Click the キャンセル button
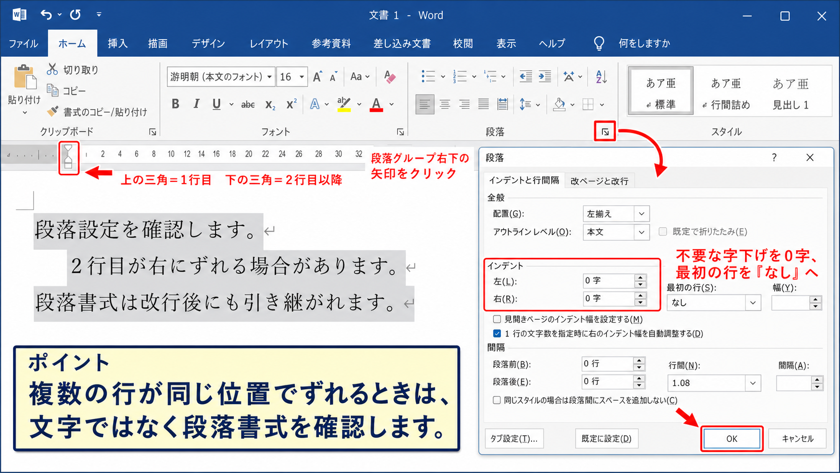This screenshot has height=473, width=840. point(798,438)
